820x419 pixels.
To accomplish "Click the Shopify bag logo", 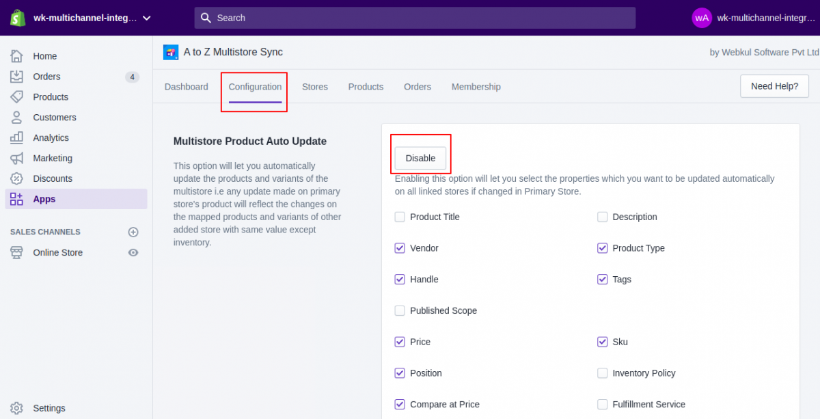I will 18,18.
